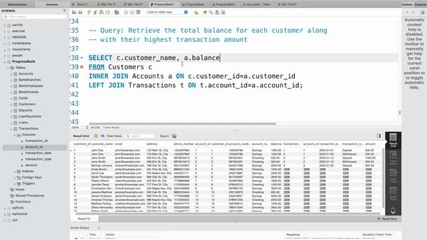Open the Field Types view icon
Screen dimensions: 427x240
393,176
